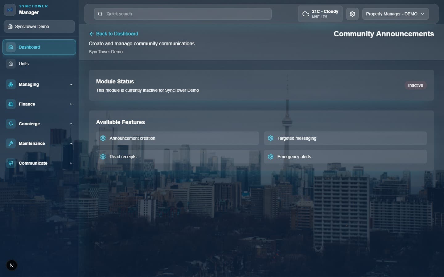Click the magnifier icon in Quick search
Viewport: 444px width, 277px height.
pyautogui.click(x=100, y=14)
